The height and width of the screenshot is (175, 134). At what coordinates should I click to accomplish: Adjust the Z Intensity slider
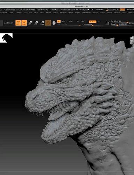point(92,24)
